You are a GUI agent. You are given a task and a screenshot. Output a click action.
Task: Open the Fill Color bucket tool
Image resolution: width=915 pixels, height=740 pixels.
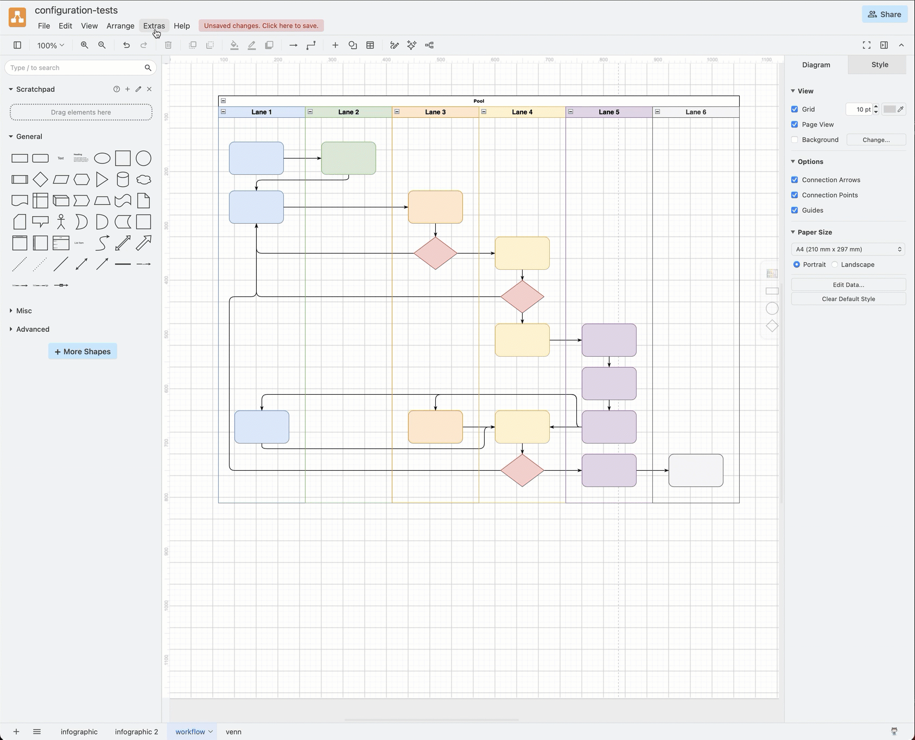[x=234, y=45]
